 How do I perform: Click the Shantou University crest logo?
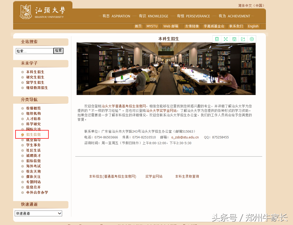pos(26,12)
